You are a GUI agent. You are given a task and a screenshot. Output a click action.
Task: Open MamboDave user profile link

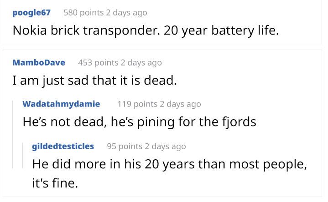39,63
